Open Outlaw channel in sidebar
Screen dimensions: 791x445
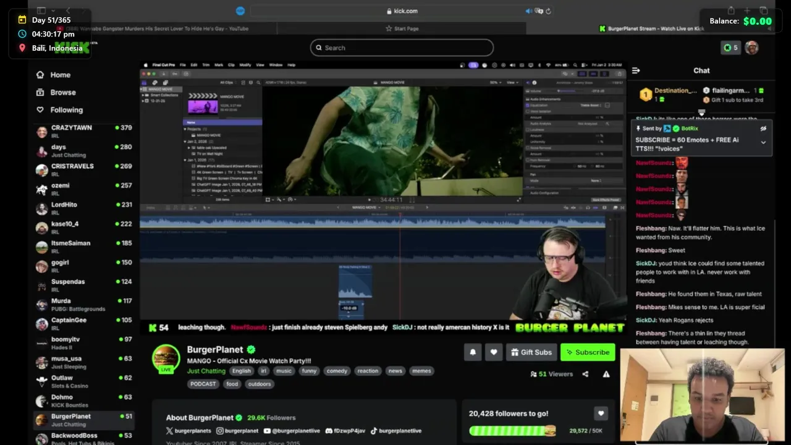click(x=84, y=381)
